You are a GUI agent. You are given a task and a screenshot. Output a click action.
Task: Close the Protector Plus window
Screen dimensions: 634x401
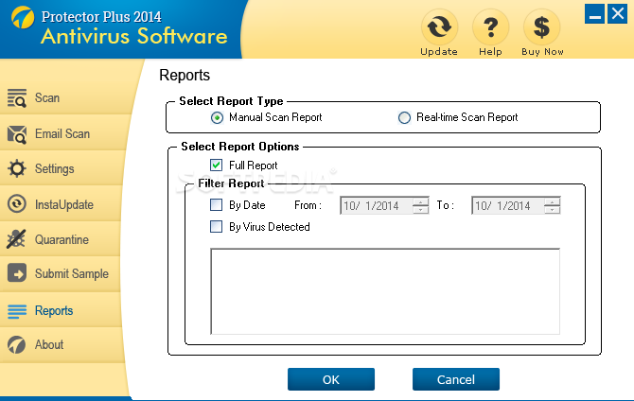coord(617,14)
